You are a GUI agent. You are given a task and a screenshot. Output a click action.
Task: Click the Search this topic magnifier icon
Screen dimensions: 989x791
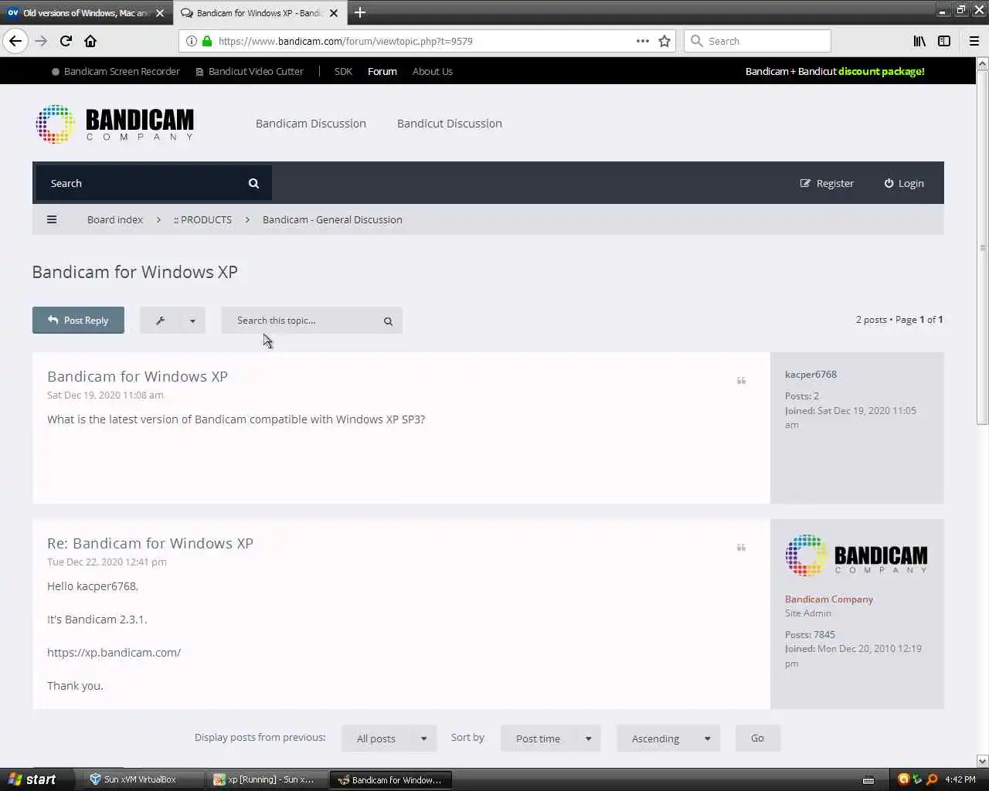(388, 321)
